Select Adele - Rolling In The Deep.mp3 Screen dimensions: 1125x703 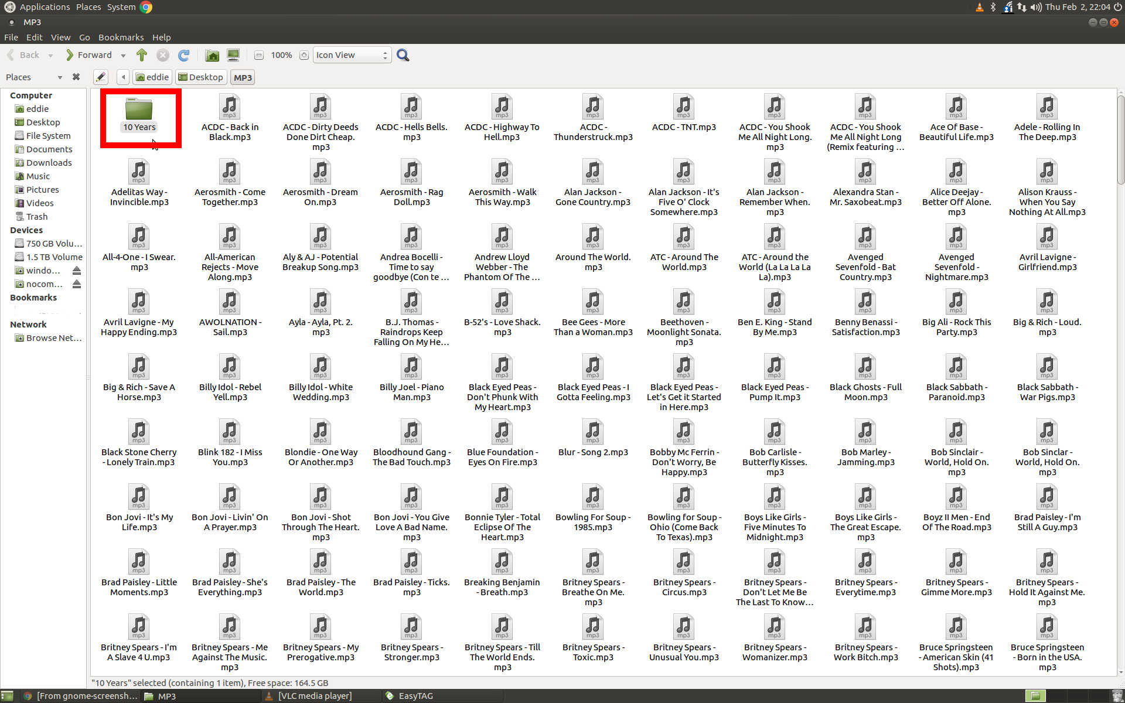(x=1047, y=118)
